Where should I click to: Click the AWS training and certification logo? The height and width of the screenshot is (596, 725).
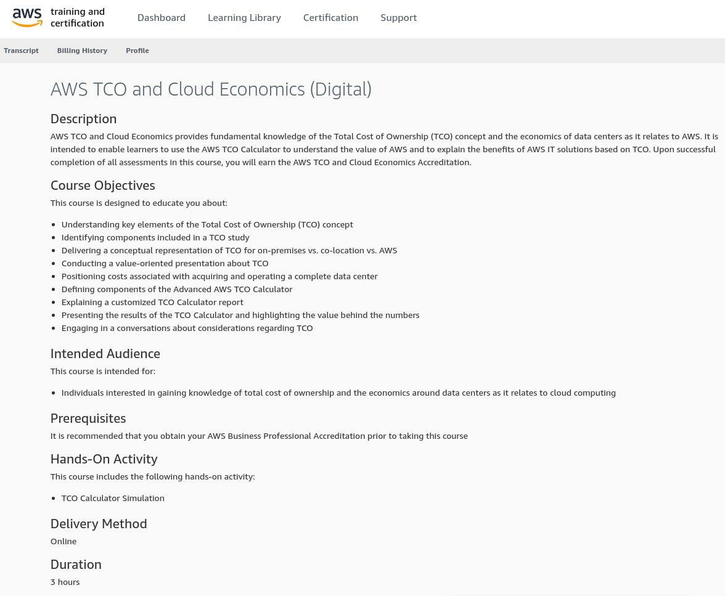point(58,18)
